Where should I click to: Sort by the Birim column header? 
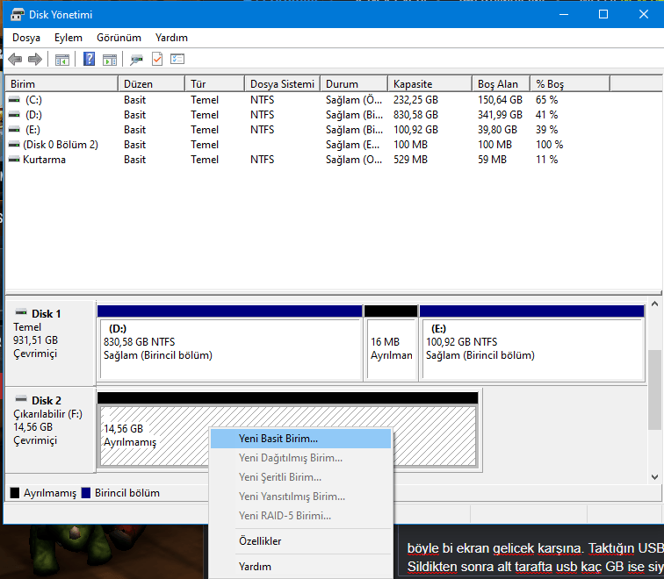(x=61, y=83)
